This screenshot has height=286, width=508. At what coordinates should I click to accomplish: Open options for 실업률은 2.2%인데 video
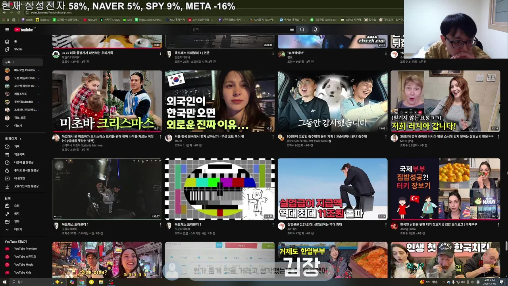(386, 225)
